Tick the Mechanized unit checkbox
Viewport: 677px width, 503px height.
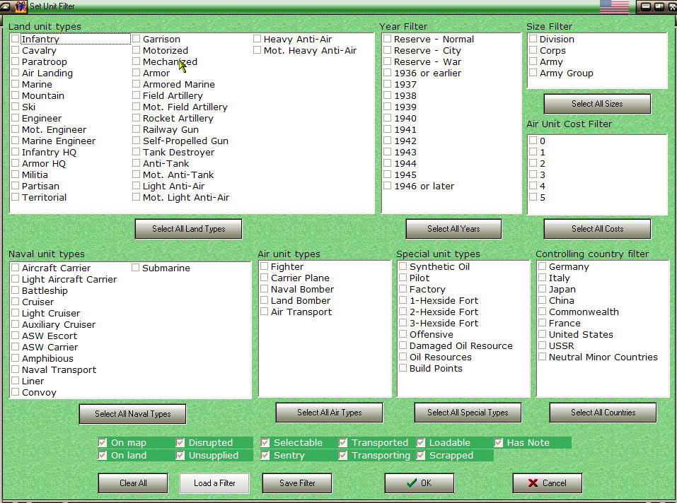137,61
